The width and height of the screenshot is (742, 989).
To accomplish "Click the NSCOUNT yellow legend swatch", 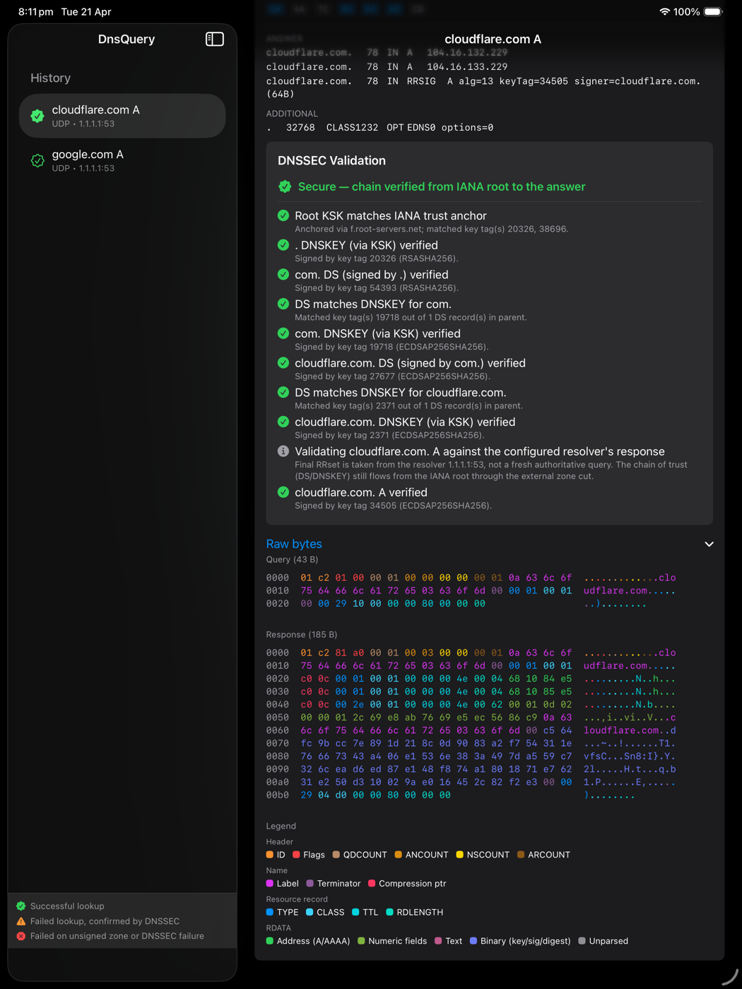I will point(460,855).
